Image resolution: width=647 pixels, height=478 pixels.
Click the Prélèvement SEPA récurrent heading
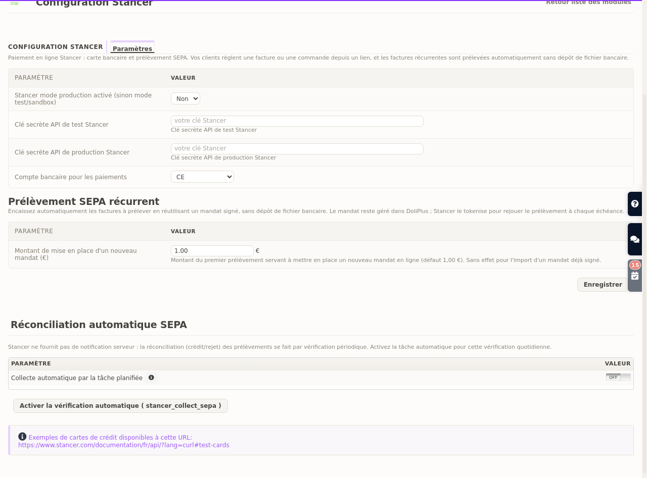pyautogui.click(x=83, y=201)
